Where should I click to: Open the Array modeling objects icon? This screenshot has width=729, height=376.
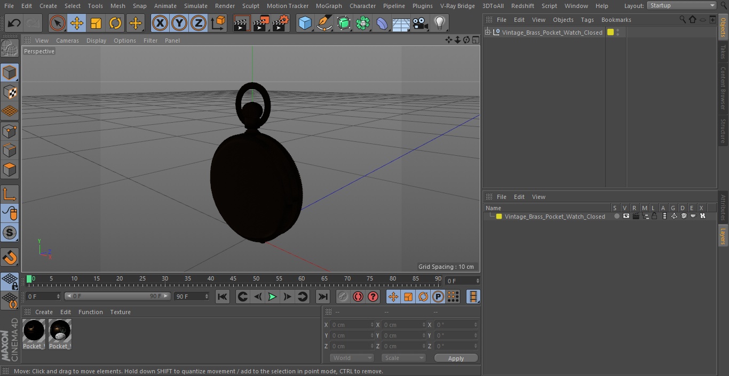pyautogui.click(x=363, y=23)
